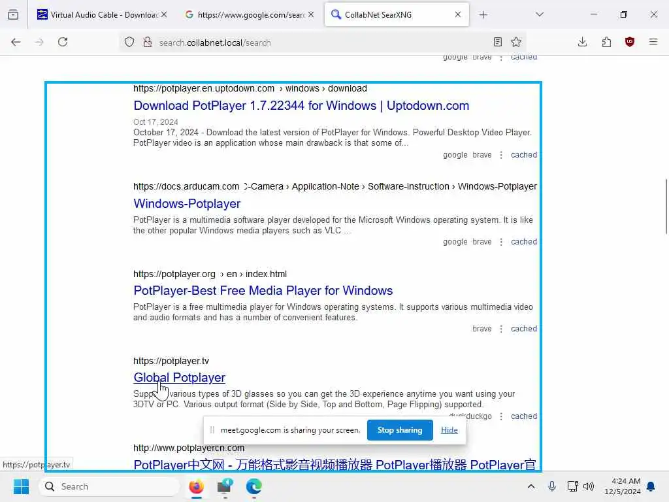Expand options menu on Uptodown result

click(x=501, y=155)
